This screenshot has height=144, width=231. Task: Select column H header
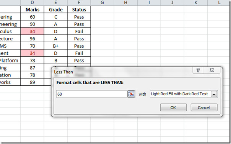[x=126, y=3]
